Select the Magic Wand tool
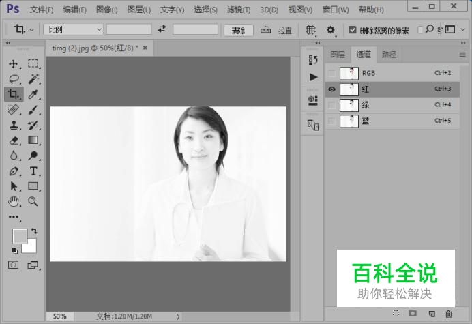The height and width of the screenshot is (324, 472). [33, 79]
